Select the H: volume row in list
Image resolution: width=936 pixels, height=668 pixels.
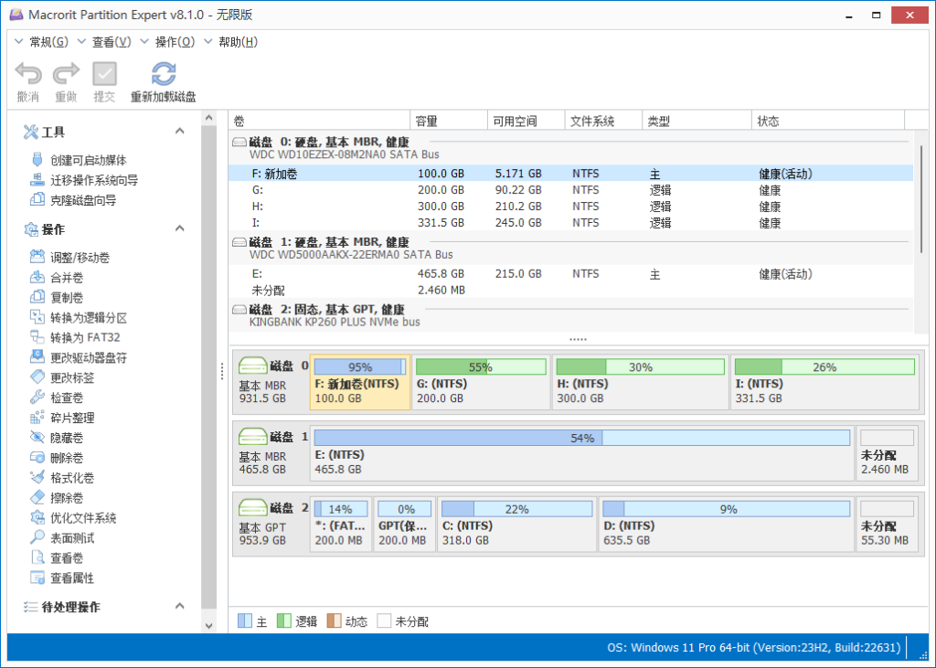[x=570, y=207]
